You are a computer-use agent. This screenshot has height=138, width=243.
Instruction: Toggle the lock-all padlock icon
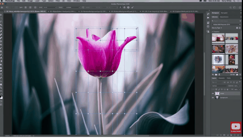(x=227, y=89)
